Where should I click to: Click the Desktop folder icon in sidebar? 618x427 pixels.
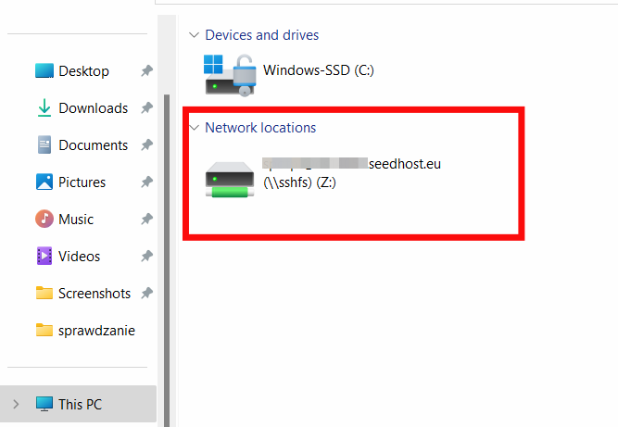coord(44,71)
